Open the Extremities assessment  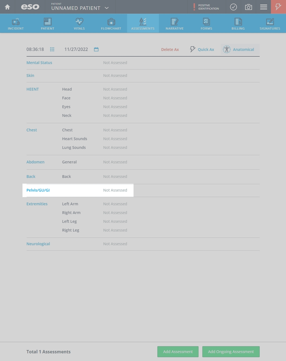tap(37, 204)
